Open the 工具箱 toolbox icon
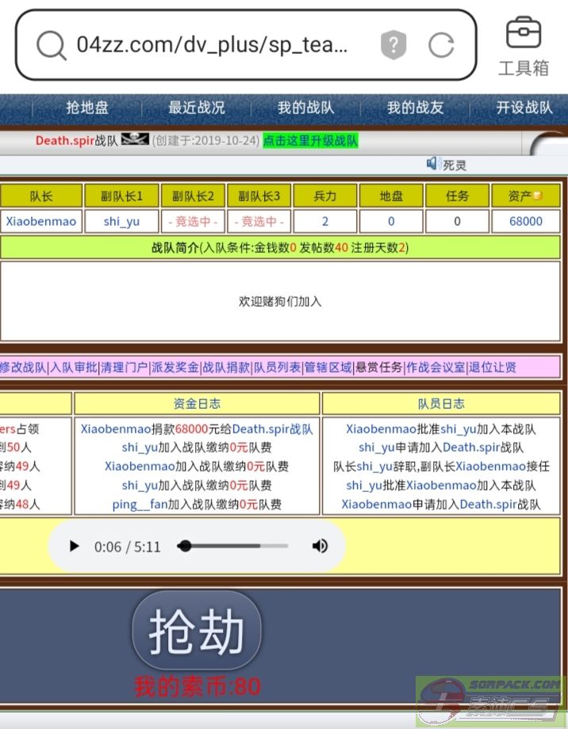 point(524,44)
